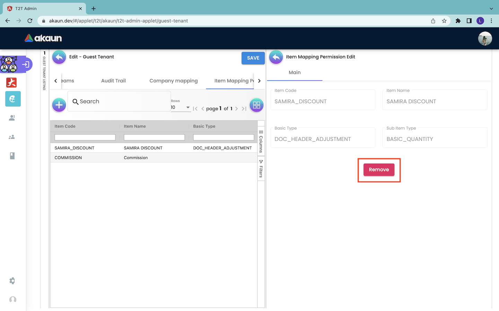This screenshot has height=311, width=499.
Task: Select the COMMISSION row in the table
Action: [x=68, y=158]
